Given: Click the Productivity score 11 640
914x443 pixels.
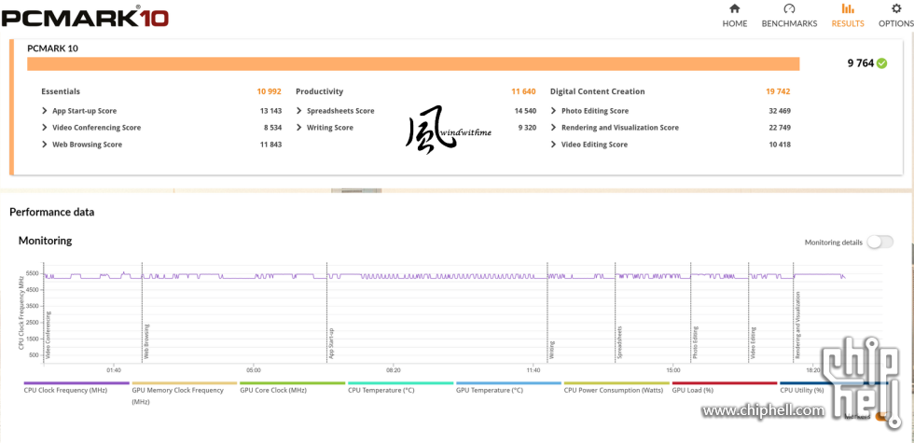Looking at the screenshot, I should click(x=523, y=91).
